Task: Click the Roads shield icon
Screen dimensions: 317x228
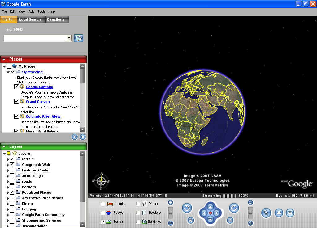Action: point(109,213)
